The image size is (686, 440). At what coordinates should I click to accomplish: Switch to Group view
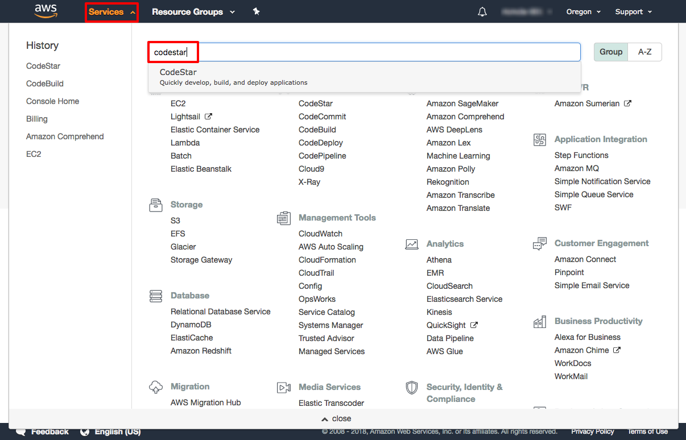[x=611, y=52]
